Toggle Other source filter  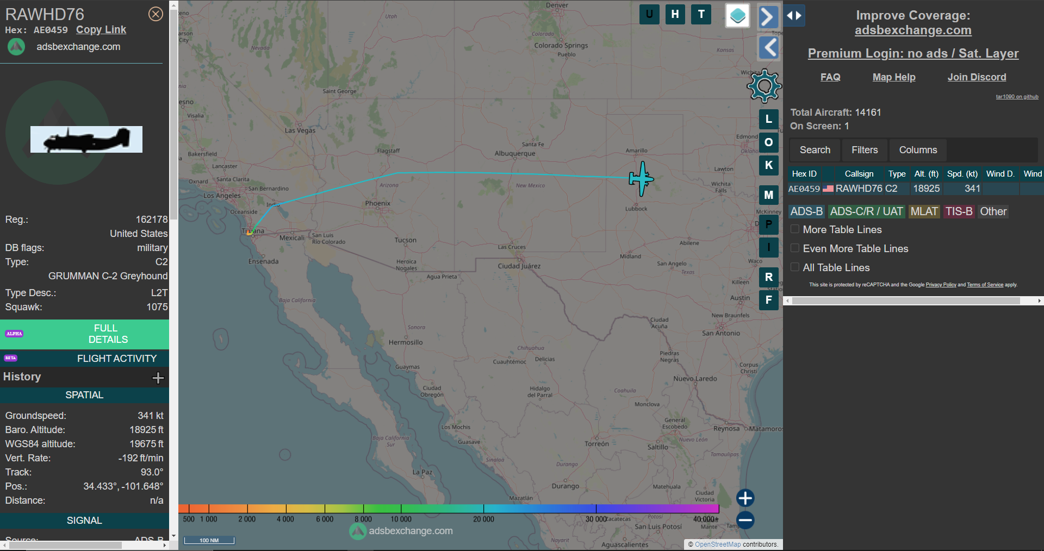[993, 211]
